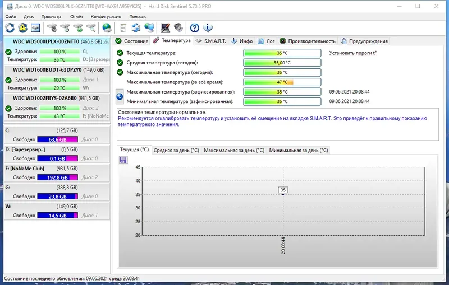Click the 43 °C temperature bar of WD1002FBYS
This screenshot has width=449, height=285.
coord(59,116)
